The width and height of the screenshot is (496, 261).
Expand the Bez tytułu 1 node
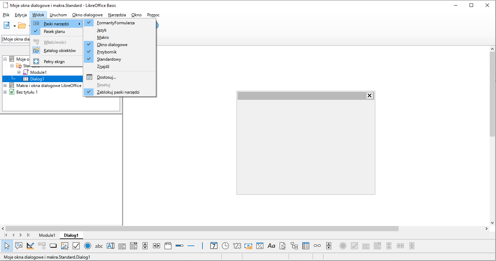click(5, 92)
